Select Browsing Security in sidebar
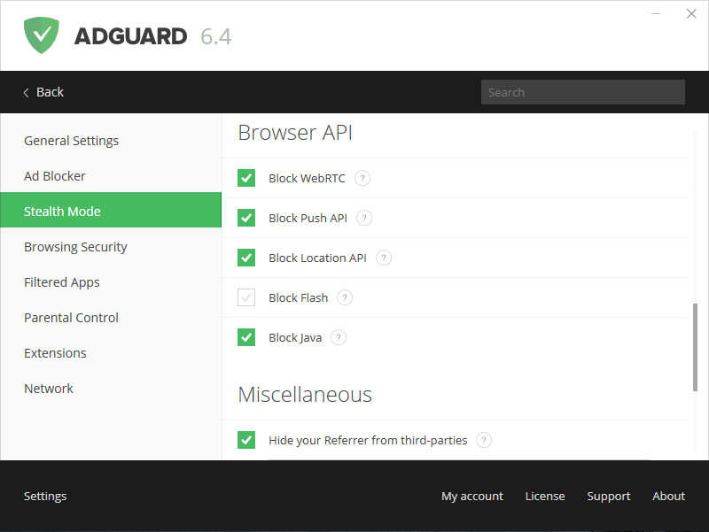The height and width of the screenshot is (532, 709). 75,247
